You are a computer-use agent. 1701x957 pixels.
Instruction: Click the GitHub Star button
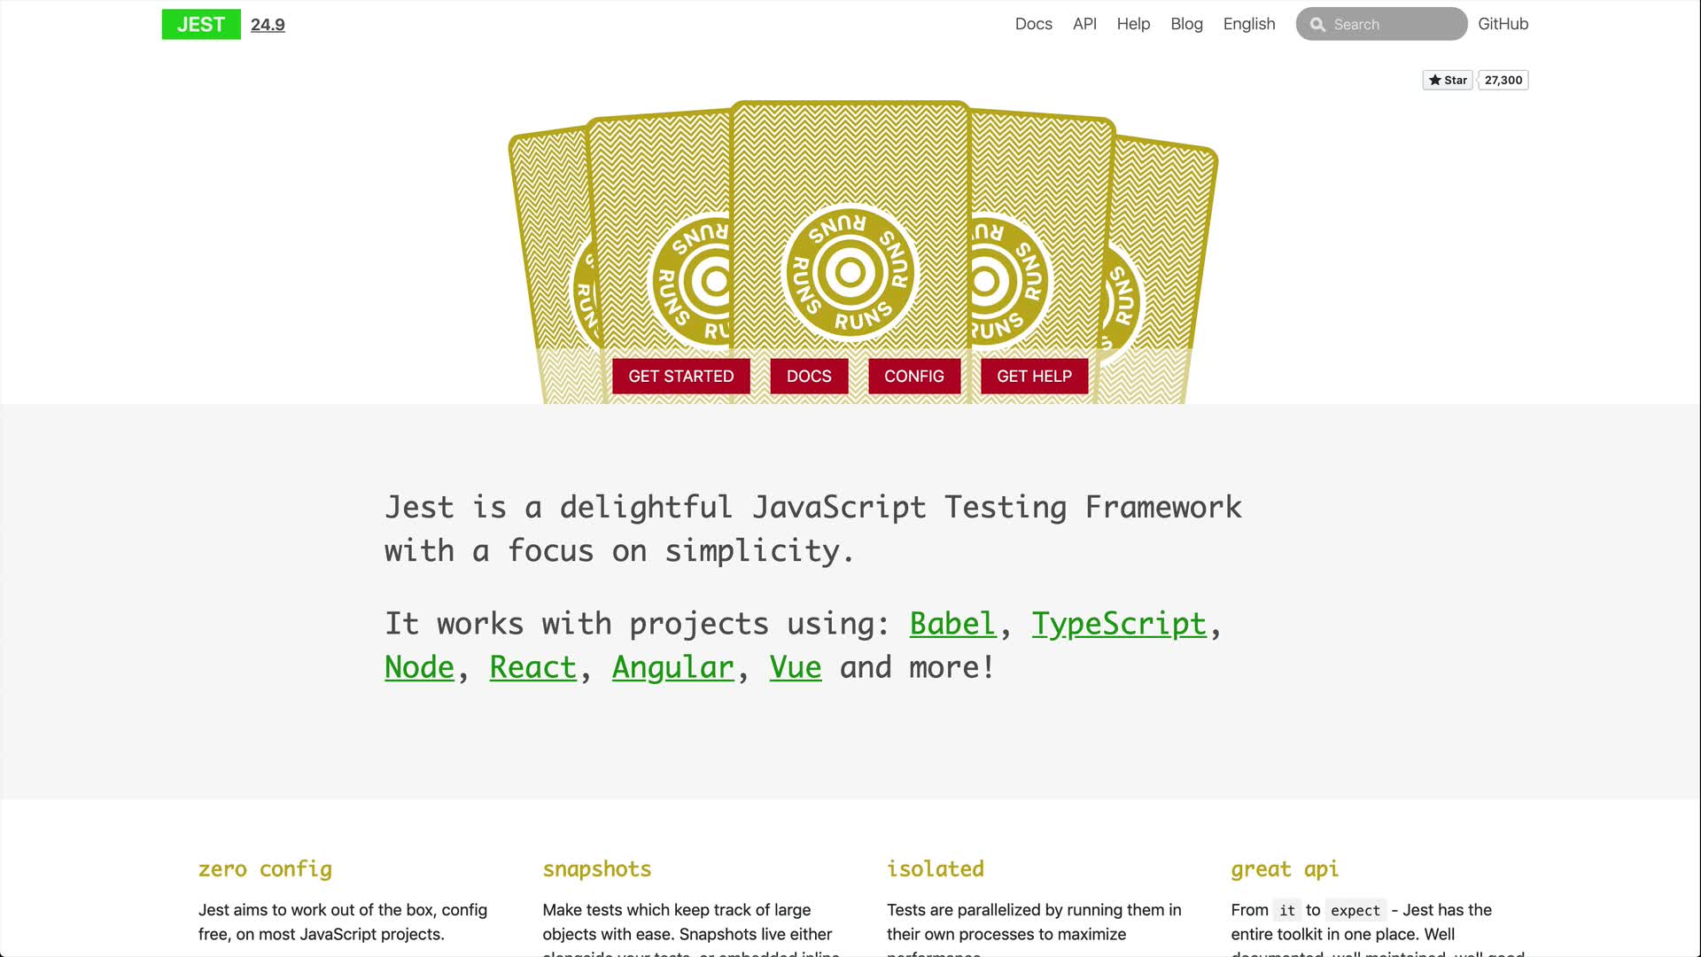coord(1448,80)
